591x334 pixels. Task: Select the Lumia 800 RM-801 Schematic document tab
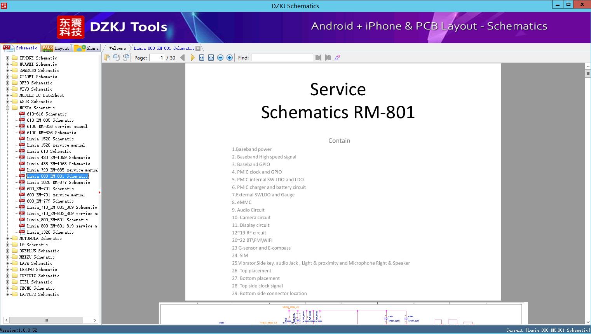click(x=164, y=48)
